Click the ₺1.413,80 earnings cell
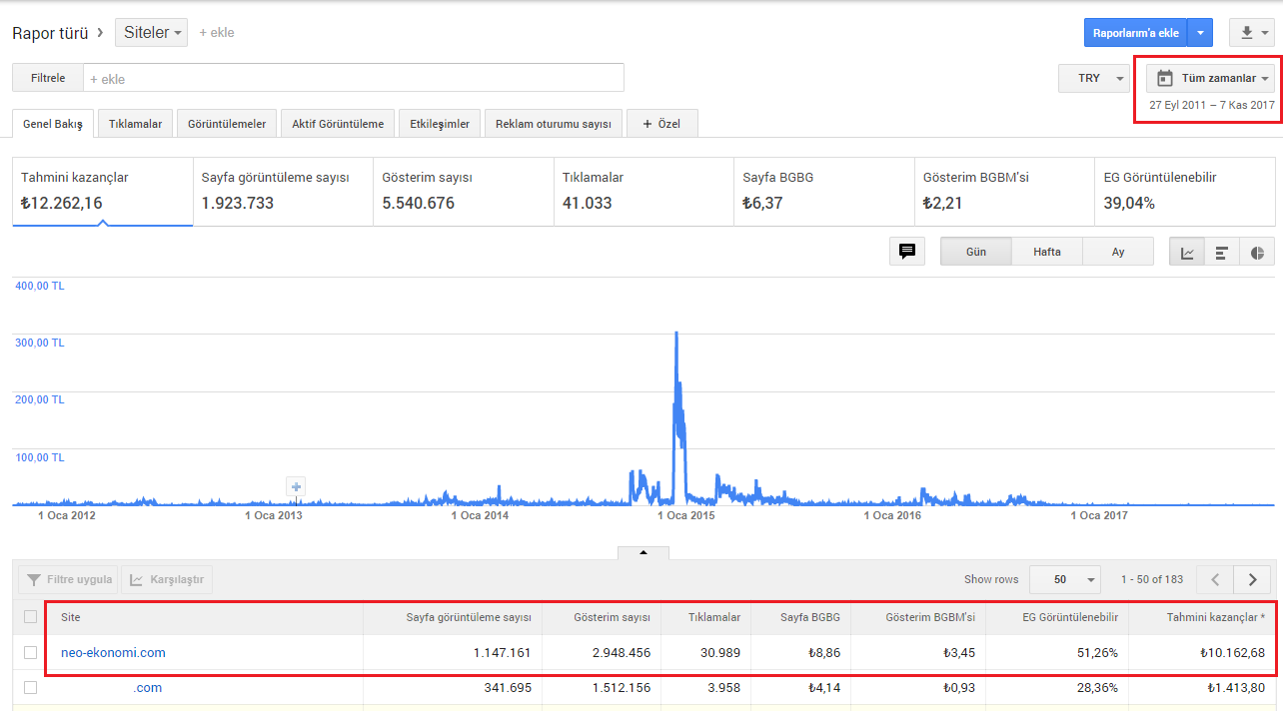1283x711 pixels. [x=1236, y=688]
